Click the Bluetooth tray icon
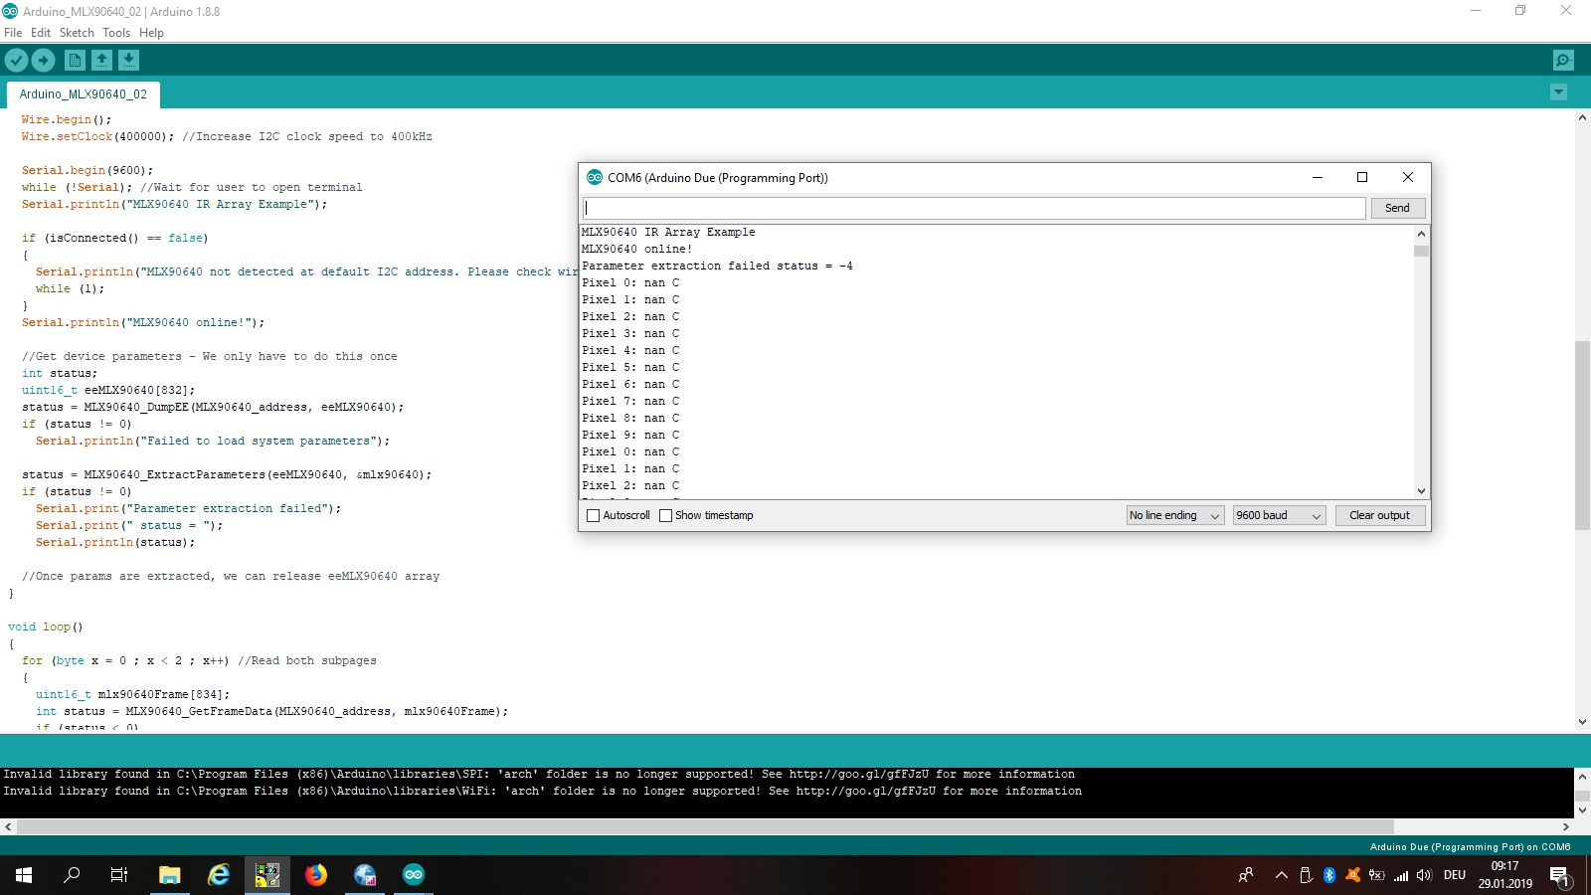 tap(1329, 875)
